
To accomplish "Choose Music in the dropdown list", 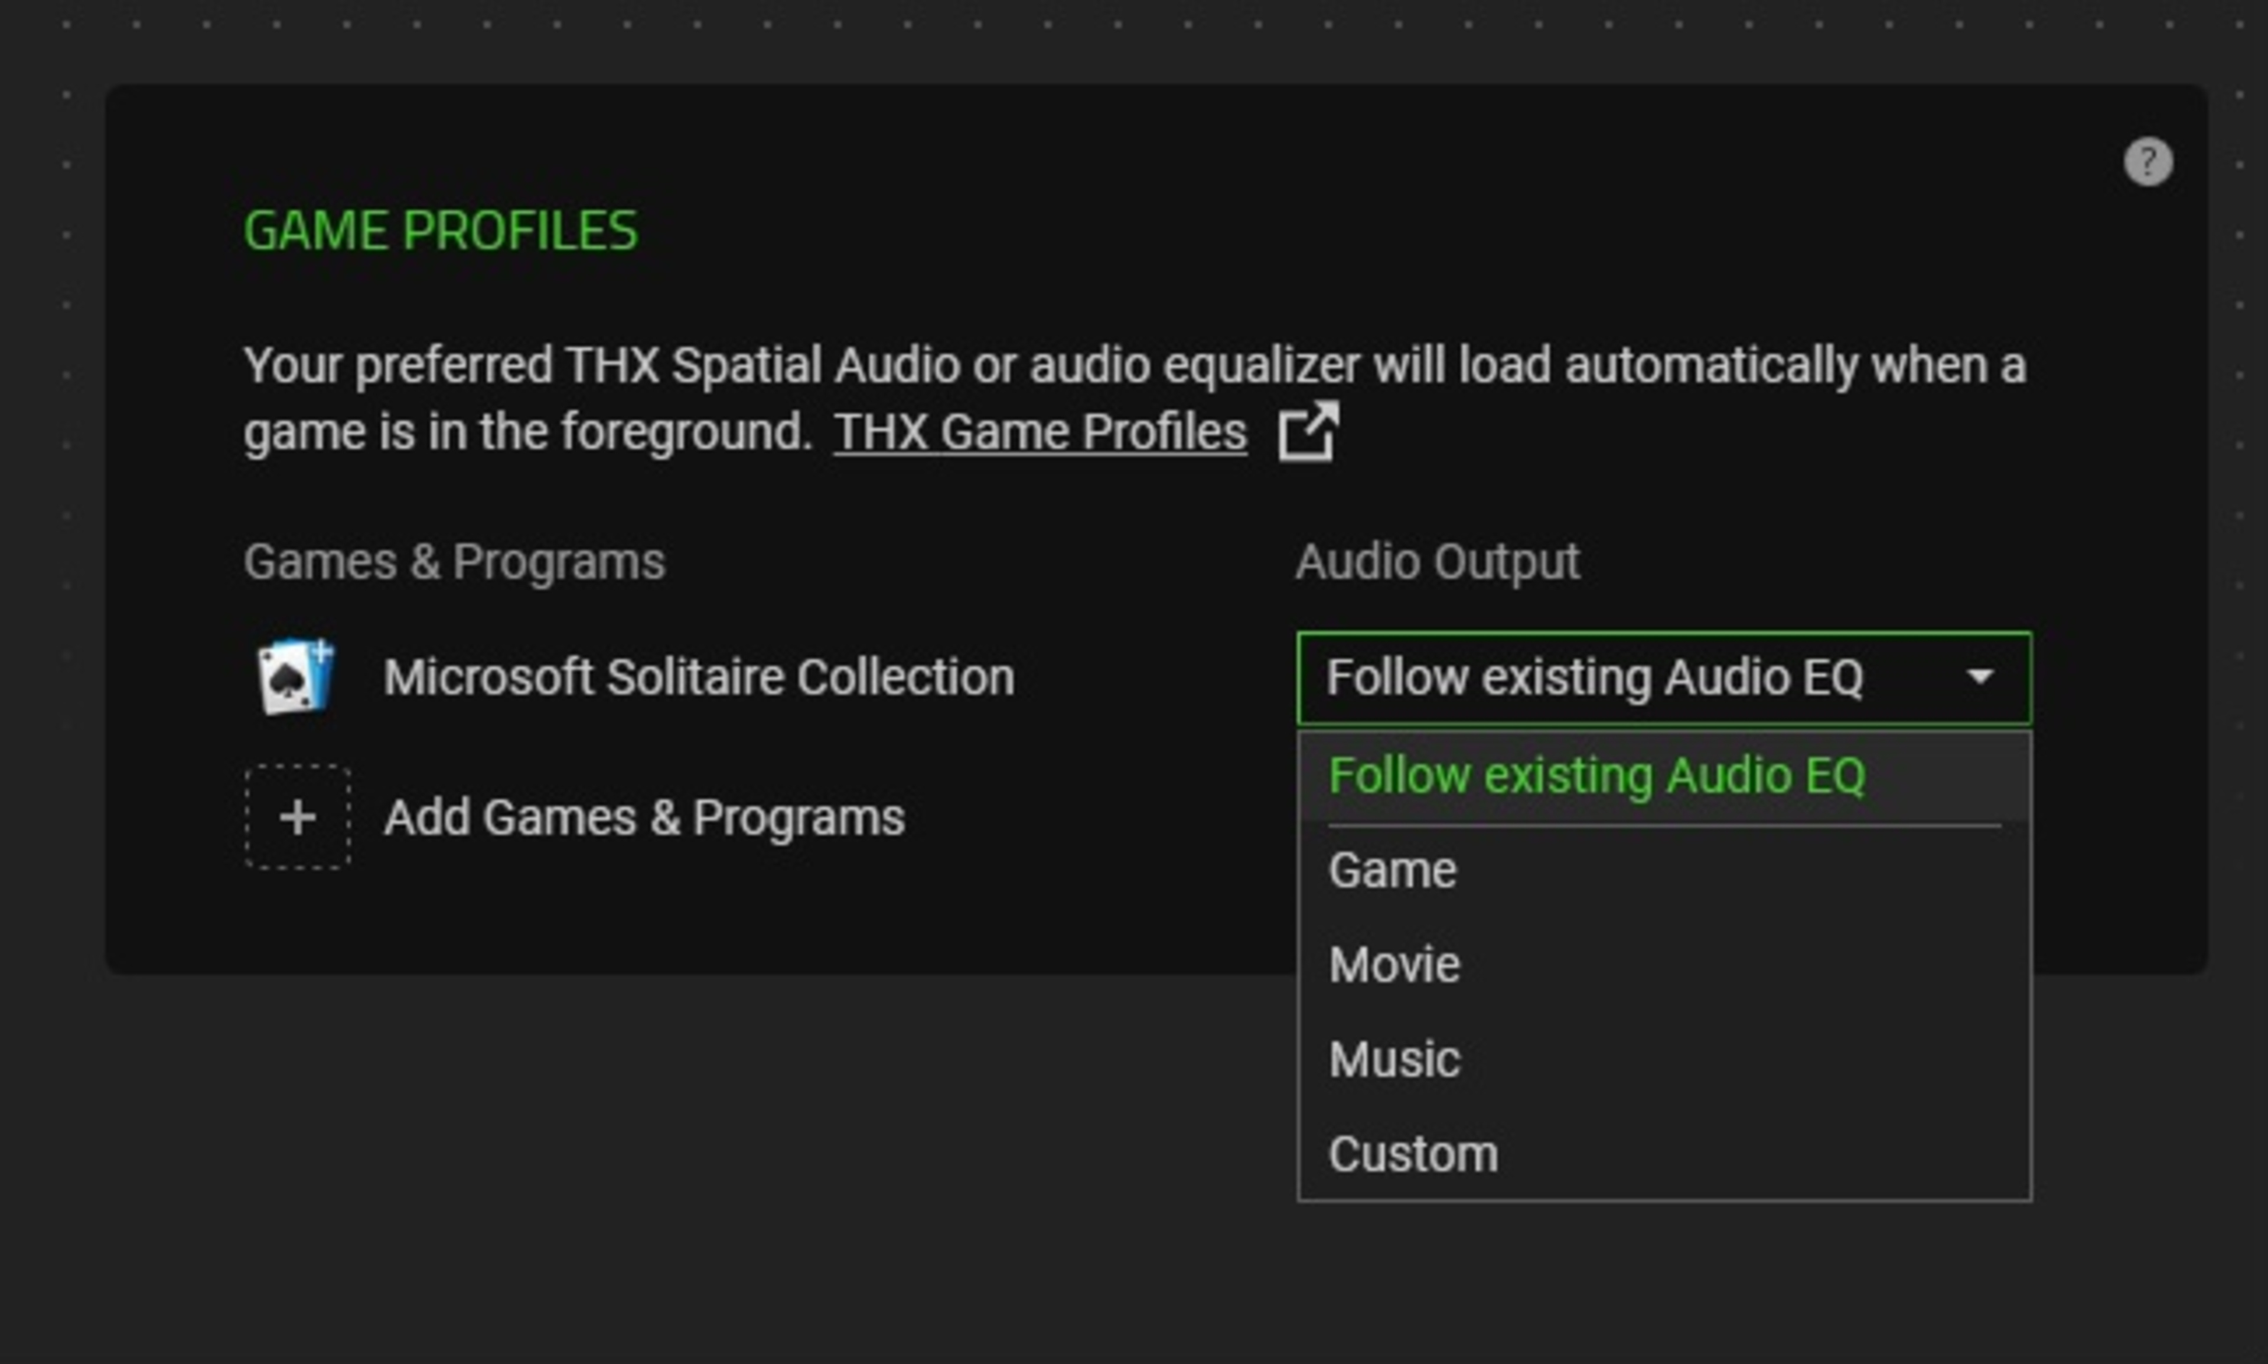I will point(1394,1059).
